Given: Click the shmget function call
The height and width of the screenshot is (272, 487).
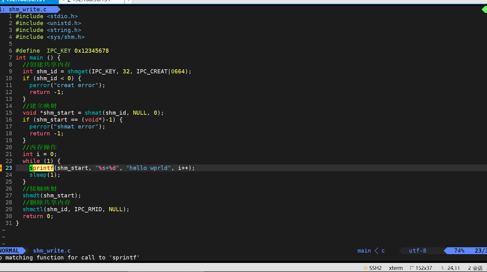Looking at the screenshot, I should click(78, 71).
